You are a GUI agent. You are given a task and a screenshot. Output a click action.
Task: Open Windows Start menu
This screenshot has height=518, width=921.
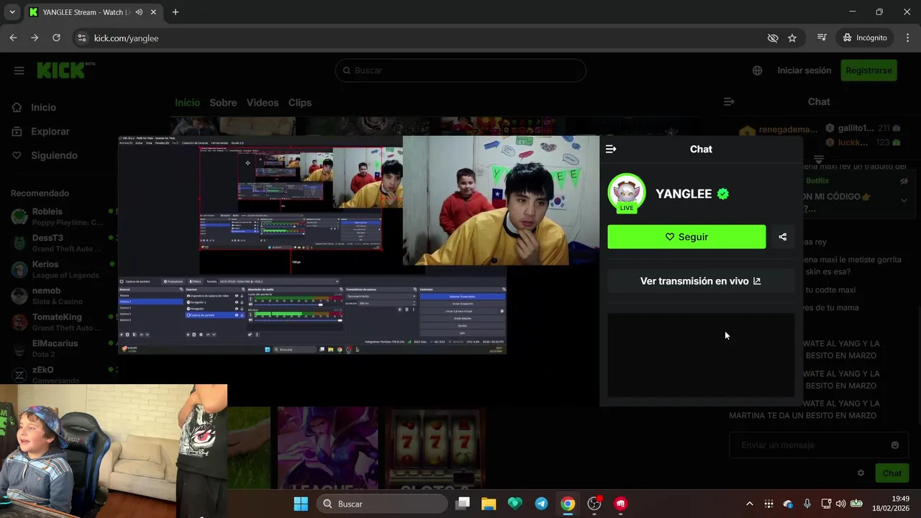point(301,504)
